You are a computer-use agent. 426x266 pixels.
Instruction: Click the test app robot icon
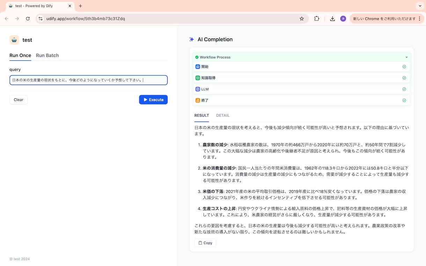[x=14, y=40]
